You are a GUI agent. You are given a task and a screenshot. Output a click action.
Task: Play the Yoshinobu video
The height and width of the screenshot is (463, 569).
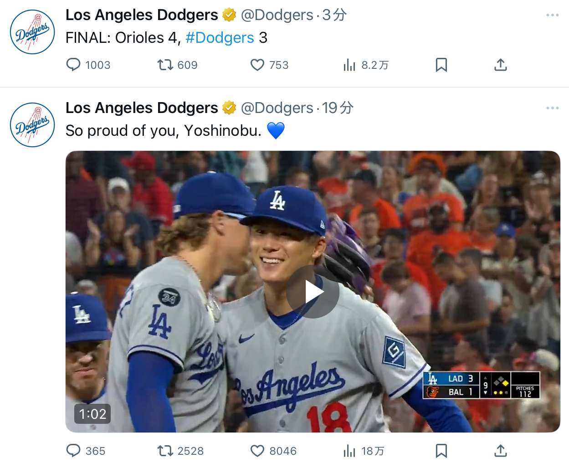313,292
